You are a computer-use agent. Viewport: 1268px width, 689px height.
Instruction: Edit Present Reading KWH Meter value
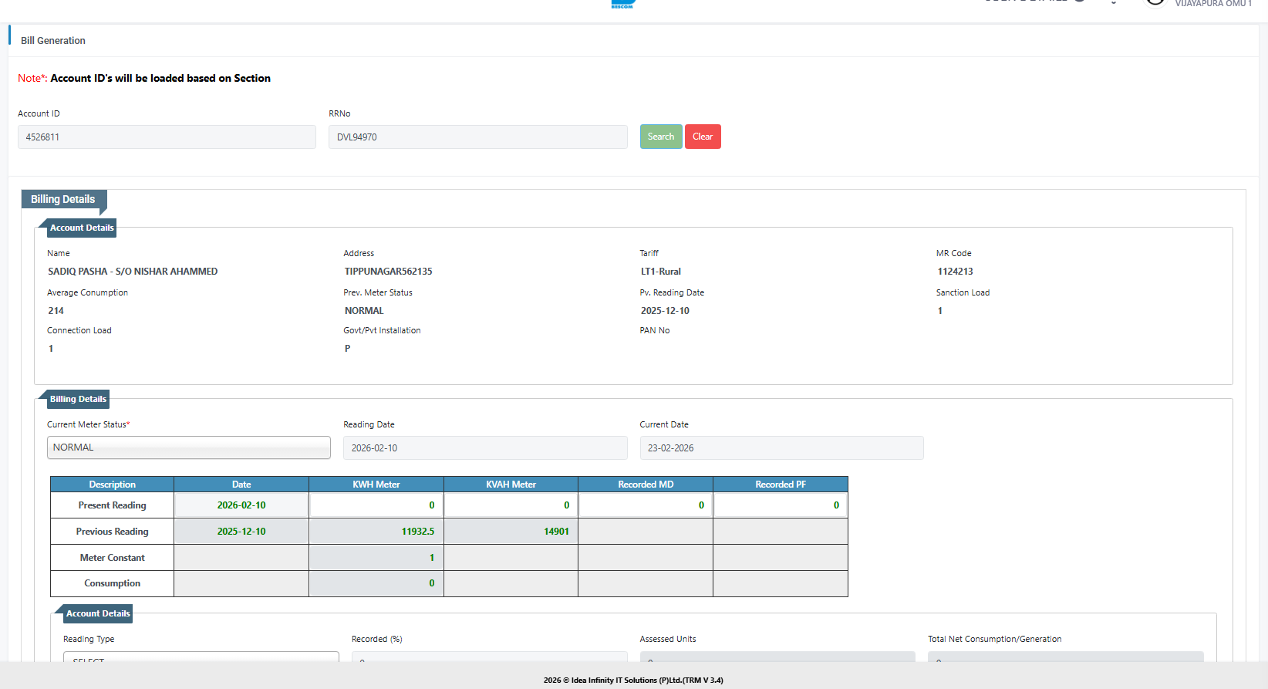pyautogui.click(x=376, y=505)
